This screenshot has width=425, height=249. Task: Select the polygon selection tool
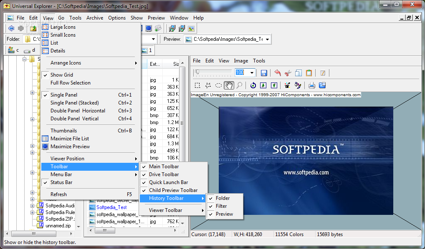pyautogui.click(x=208, y=85)
